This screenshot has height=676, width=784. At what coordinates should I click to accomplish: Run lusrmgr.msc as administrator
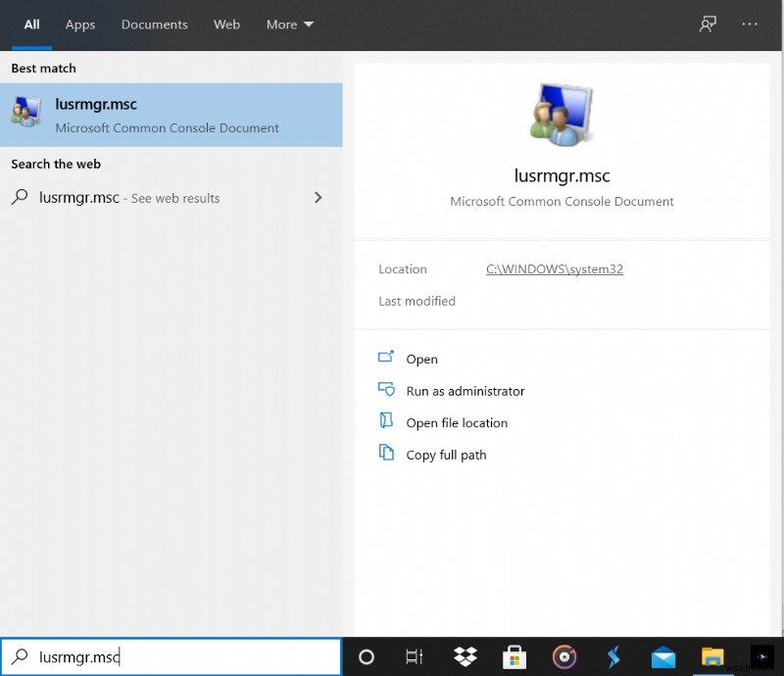click(x=465, y=390)
